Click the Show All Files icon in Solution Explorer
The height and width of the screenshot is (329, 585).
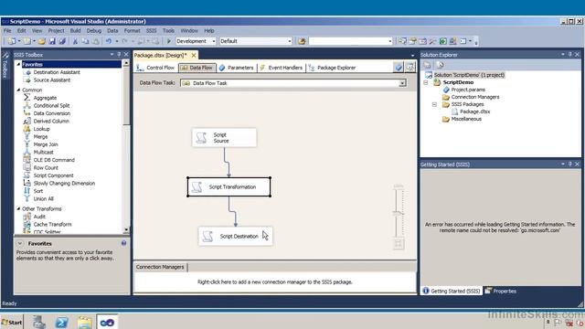point(440,65)
